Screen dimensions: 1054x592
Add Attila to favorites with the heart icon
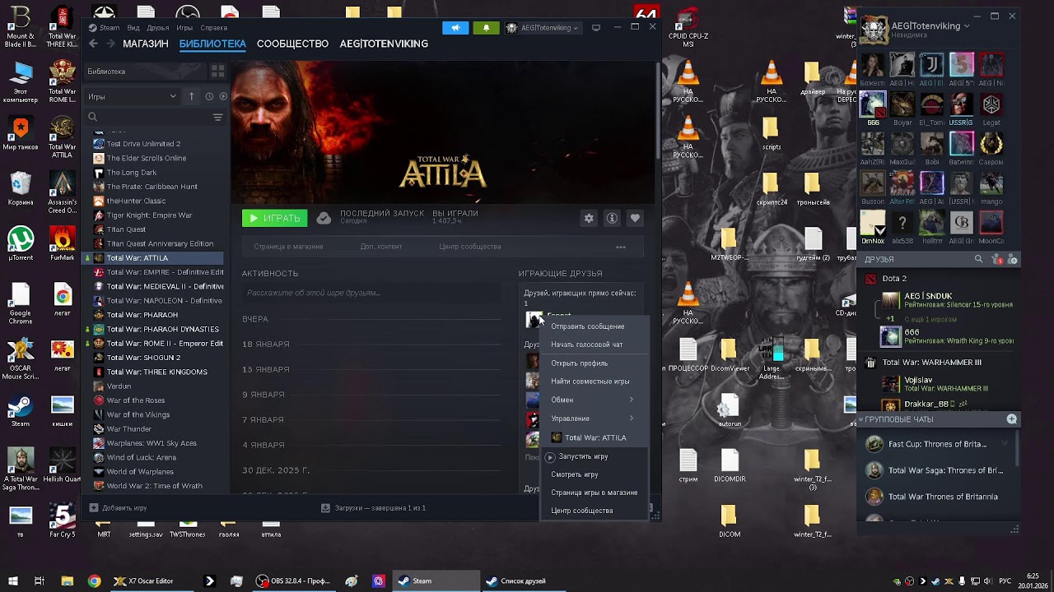pos(635,218)
